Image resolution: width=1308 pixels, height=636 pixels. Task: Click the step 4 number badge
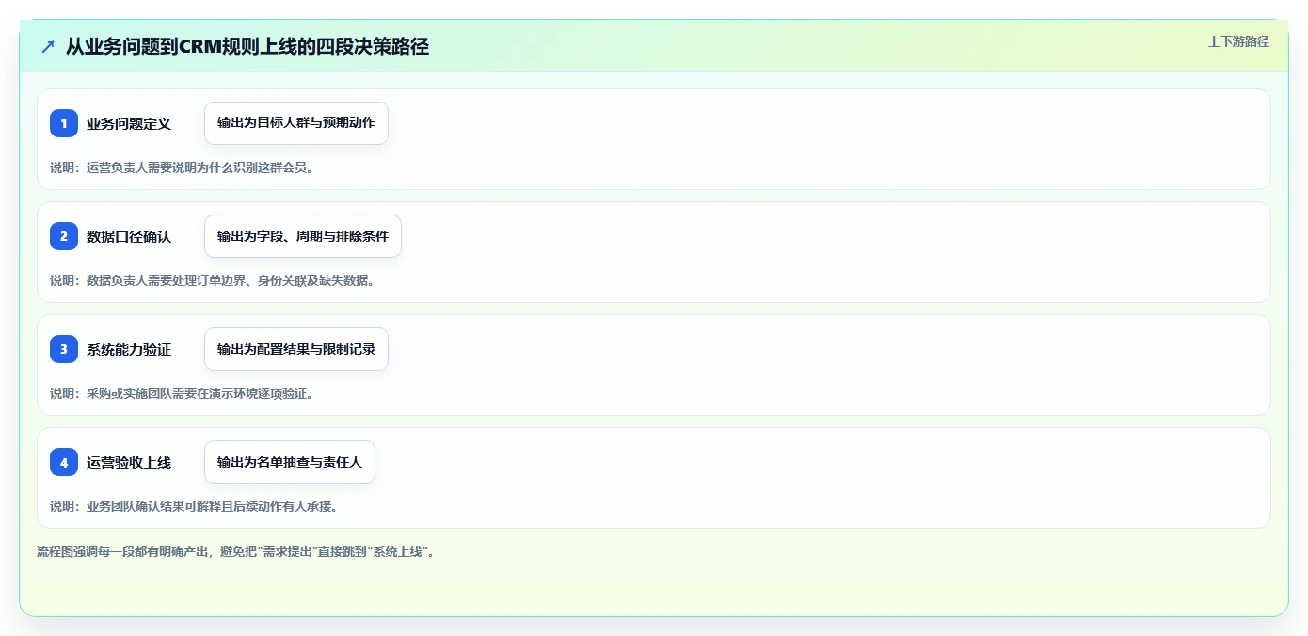point(64,462)
